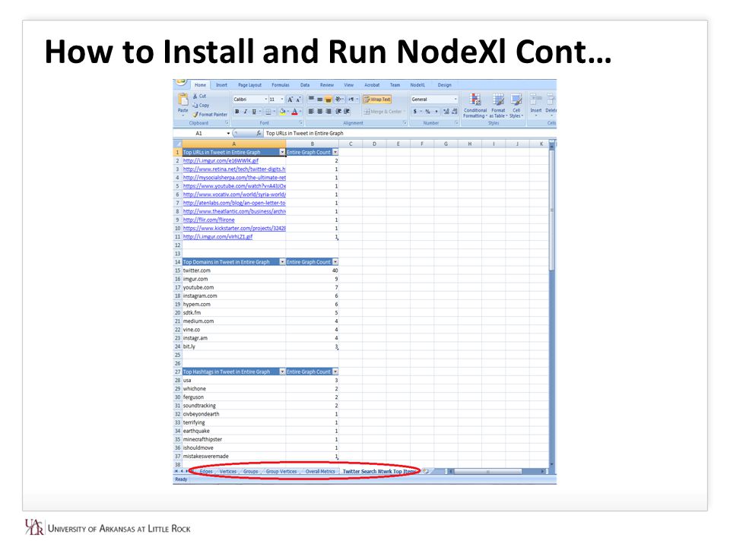Image resolution: width=730 pixels, height=547 pixels.
Task: Select the Group Vertices sheet tab
Action: point(281,471)
